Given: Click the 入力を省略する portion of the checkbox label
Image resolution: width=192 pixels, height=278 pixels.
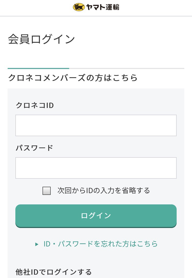Looking at the screenshot, I should coord(125,191).
